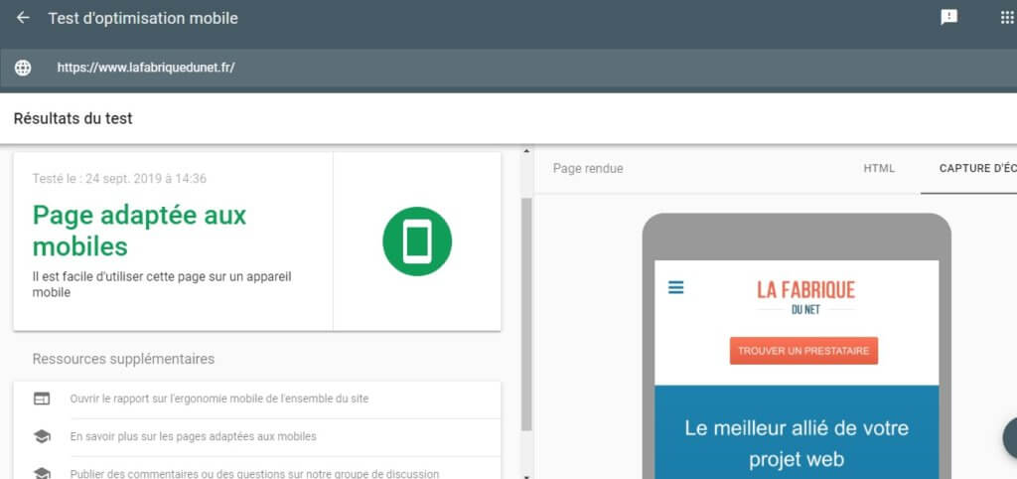This screenshot has height=479, width=1017.
Task: Click the La Fabrique du Net logo
Action: 805,296
